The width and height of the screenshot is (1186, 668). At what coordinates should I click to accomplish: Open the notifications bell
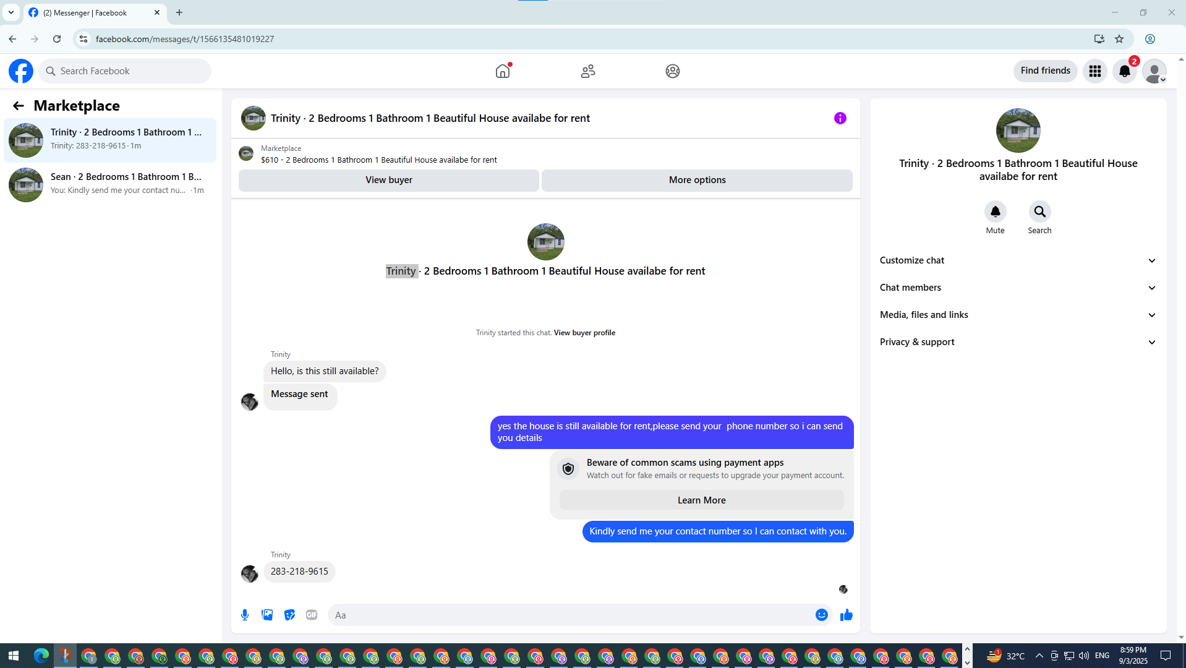click(1125, 71)
